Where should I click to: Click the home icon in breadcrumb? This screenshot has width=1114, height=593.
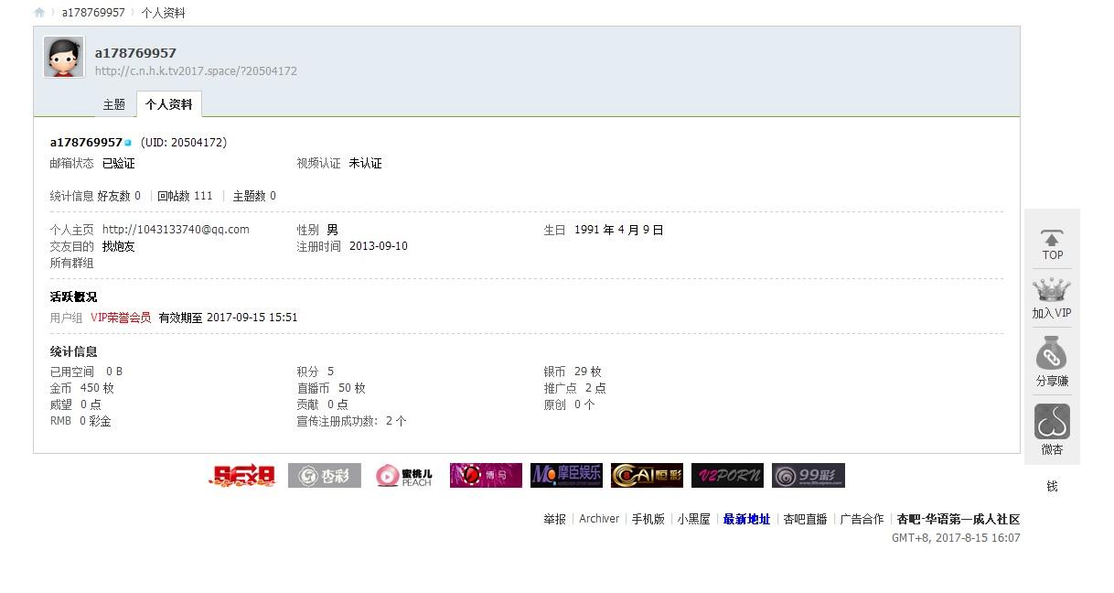(x=39, y=13)
